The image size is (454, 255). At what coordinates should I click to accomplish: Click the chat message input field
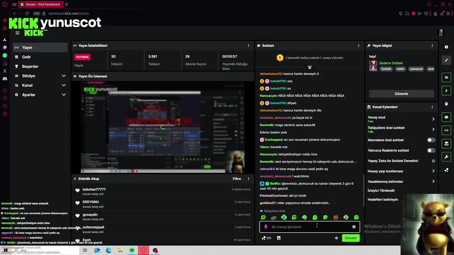[310, 227]
